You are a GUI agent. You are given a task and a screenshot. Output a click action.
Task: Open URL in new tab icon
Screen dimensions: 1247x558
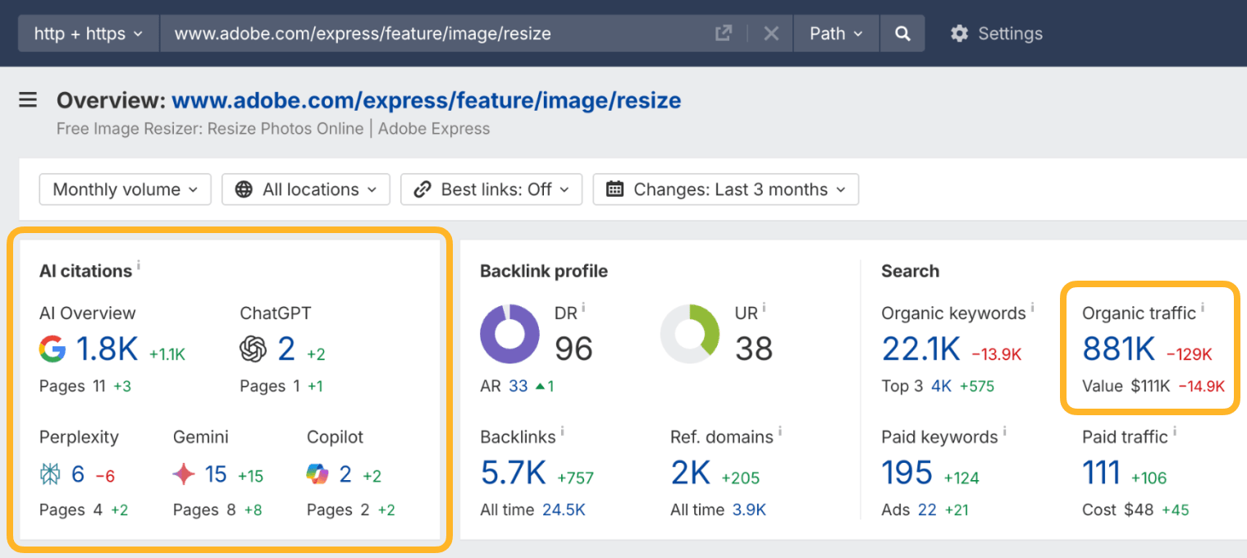click(723, 34)
